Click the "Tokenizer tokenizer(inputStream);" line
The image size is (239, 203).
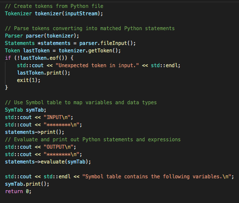pyautogui.click(x=54, y=13)
